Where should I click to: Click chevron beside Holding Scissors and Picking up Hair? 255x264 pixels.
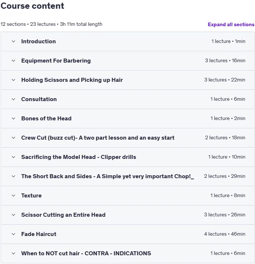pyautogui.click(x=13, y=80)
